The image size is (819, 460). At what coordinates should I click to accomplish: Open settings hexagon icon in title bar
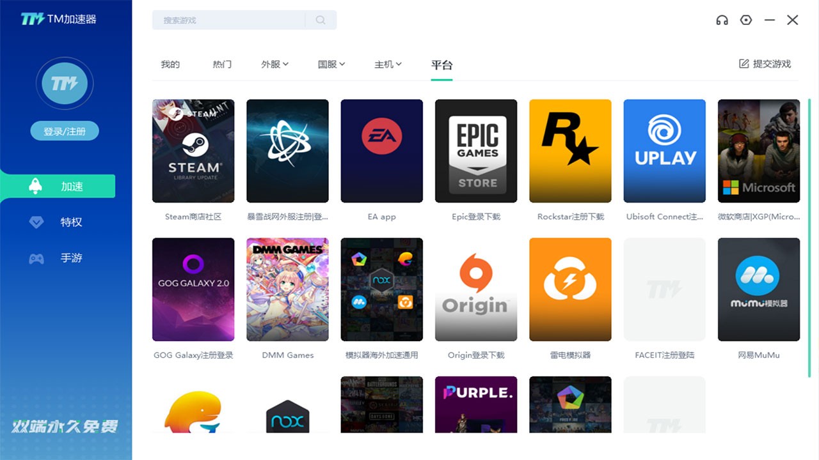[745, 20]
